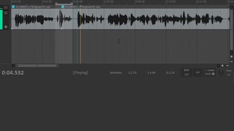This screenshot has width=234, height=131.
Task: Click the 0:08.00 ruler marker
Action: pyautogui.click(x=140, y=1)
